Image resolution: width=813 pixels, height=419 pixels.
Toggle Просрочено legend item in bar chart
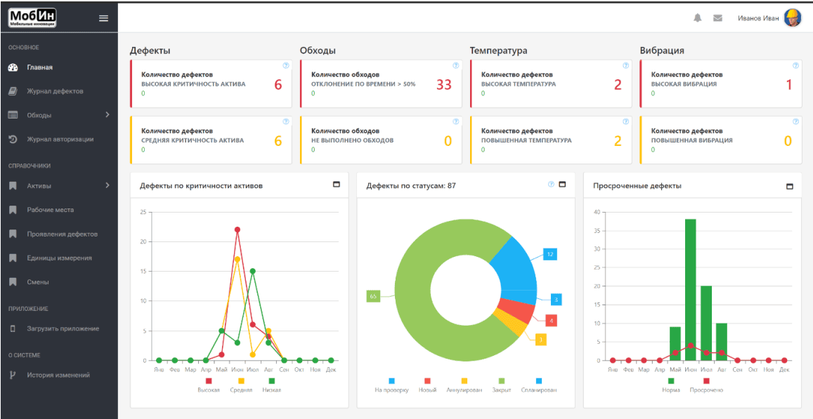coord(706,385)
